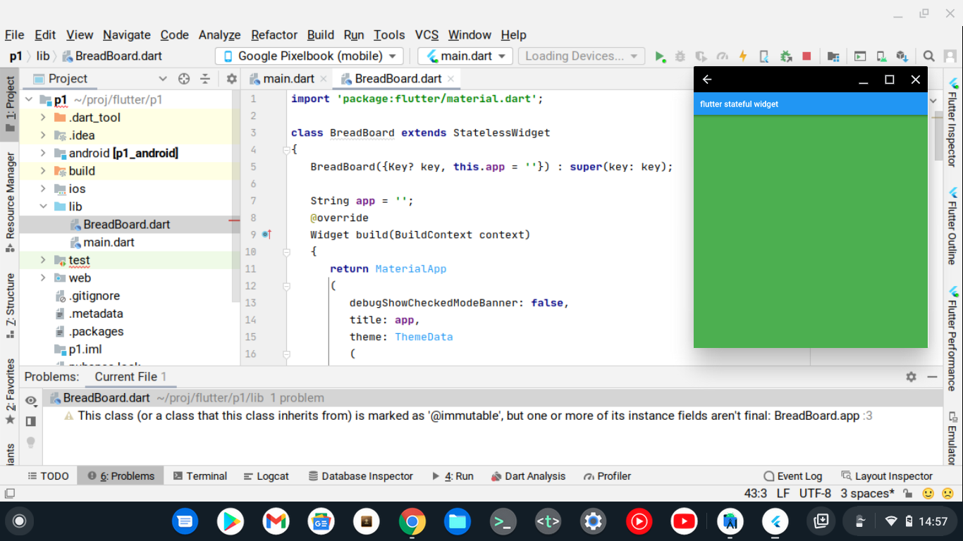Click the Search Everywhere magnifier icon

click(x=929, y=56)
